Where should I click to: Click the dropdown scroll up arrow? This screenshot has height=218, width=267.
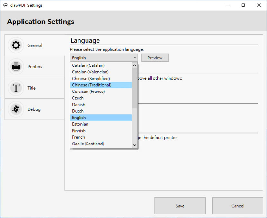pos(135,65)
